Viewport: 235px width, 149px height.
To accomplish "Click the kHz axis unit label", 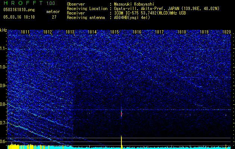I will [3, 30].
